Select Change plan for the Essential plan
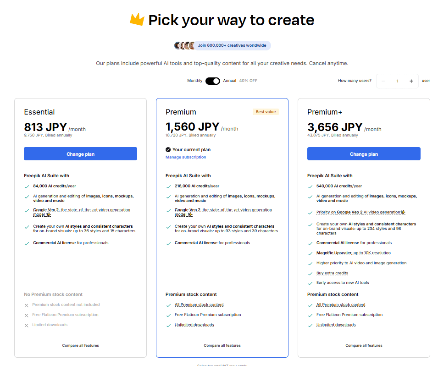The height and width of the screenshot is (366, 438). (80, 153)
